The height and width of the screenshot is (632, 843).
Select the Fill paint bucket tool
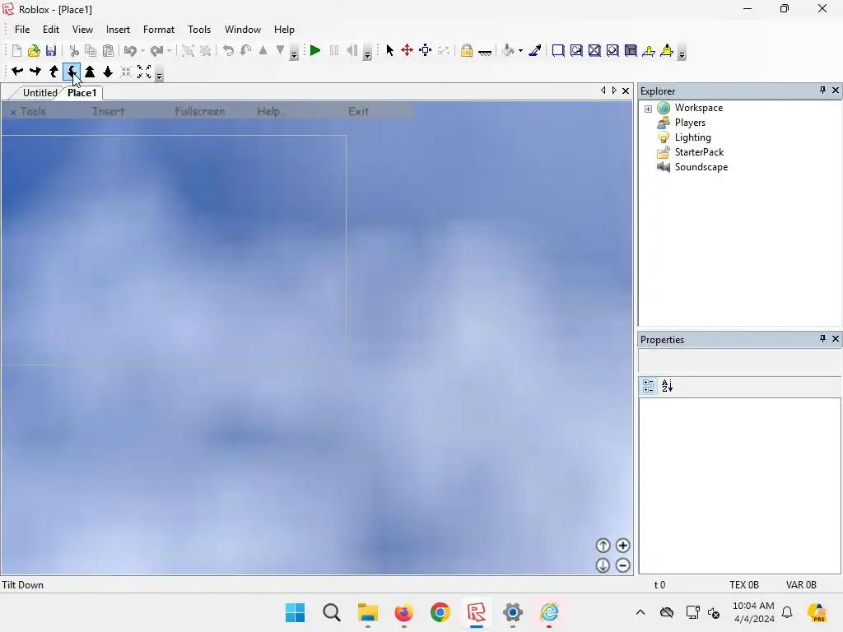(x=508, y=50)
